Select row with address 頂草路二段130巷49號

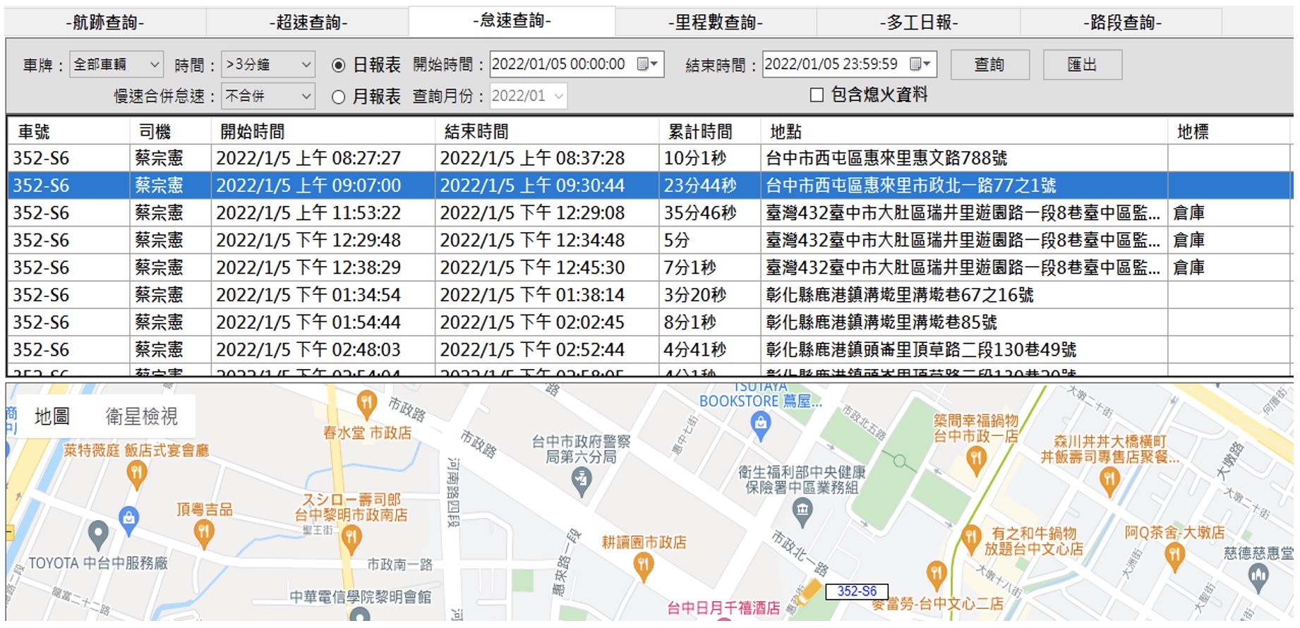click(649, 350)
